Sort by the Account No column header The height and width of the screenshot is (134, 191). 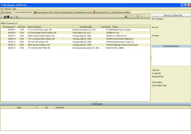[x=106, y=27]
